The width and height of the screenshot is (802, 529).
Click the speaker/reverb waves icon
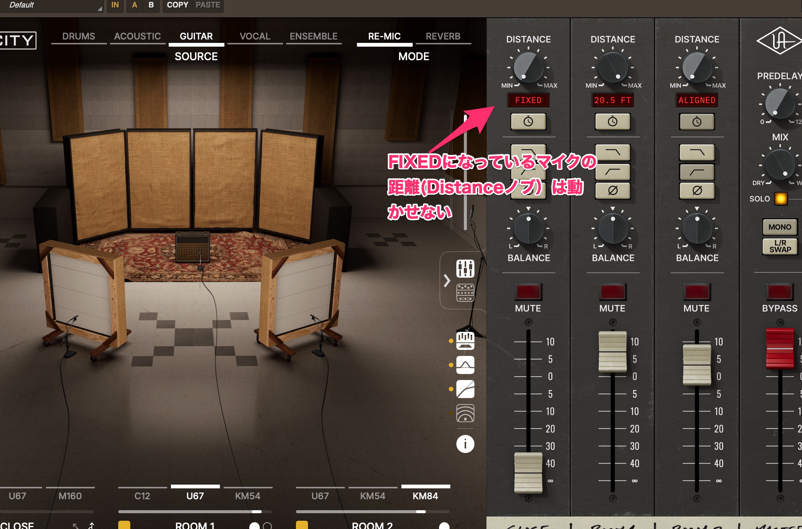point(465,413)
